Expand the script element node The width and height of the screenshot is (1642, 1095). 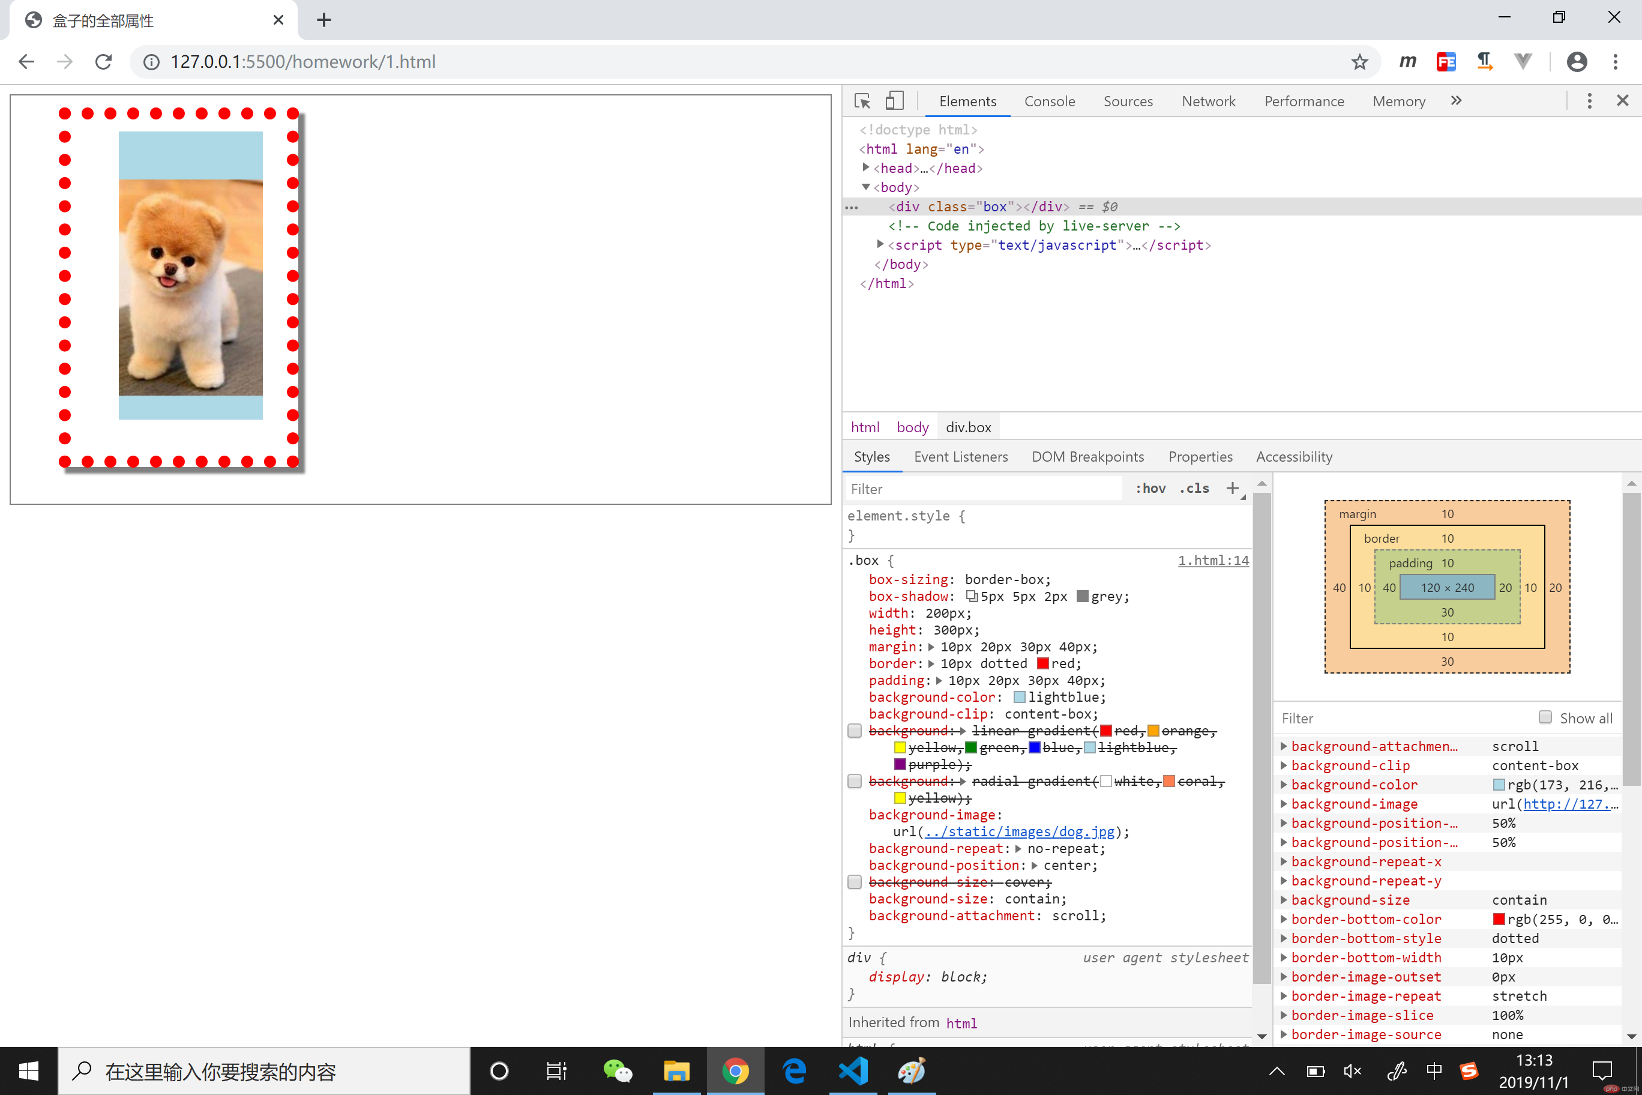880,244
